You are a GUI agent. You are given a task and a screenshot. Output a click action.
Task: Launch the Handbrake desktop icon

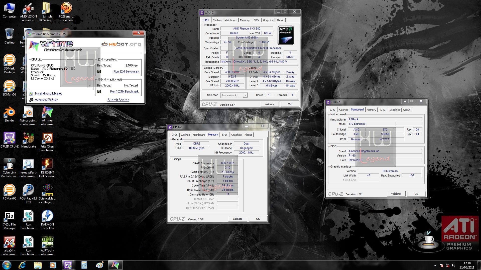(x=28, y=140)
